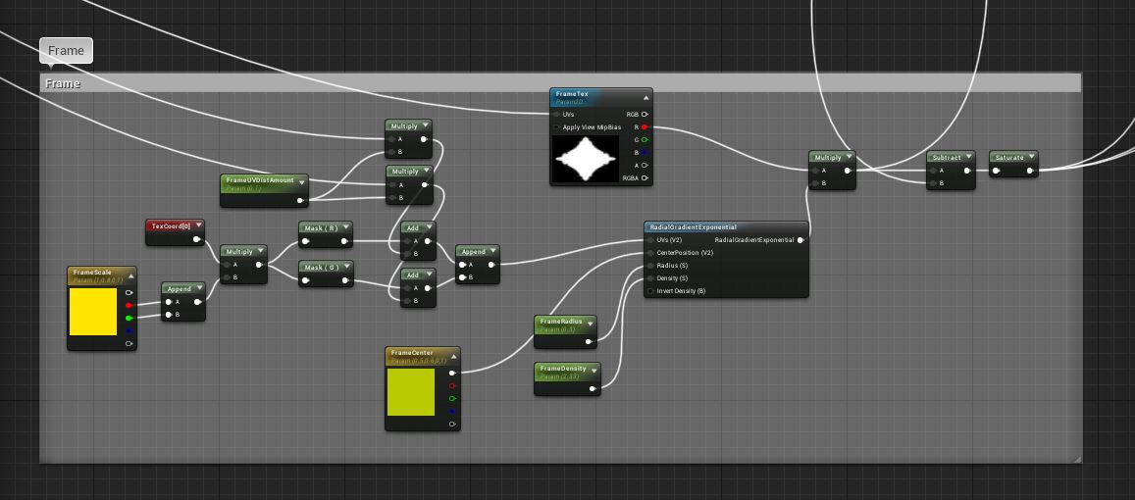Collapse the FrameTex node with its arrow
The height and width of the screenshot is (500, 1135).
(x=645, y=98)
